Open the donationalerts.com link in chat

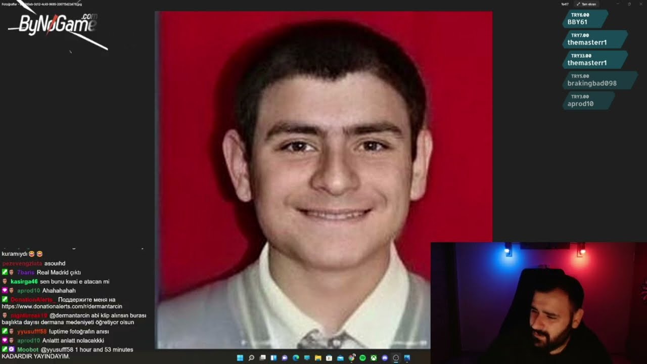[62, 306]
